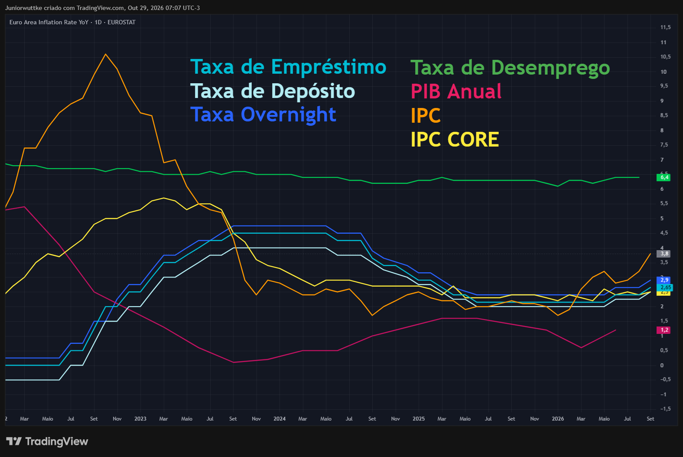
Task: Select the Taxa de Depósito legend label
Action: tap(273, 91)
